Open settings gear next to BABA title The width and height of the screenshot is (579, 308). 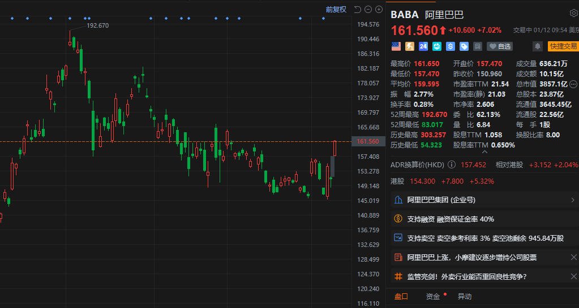point(573,14)
